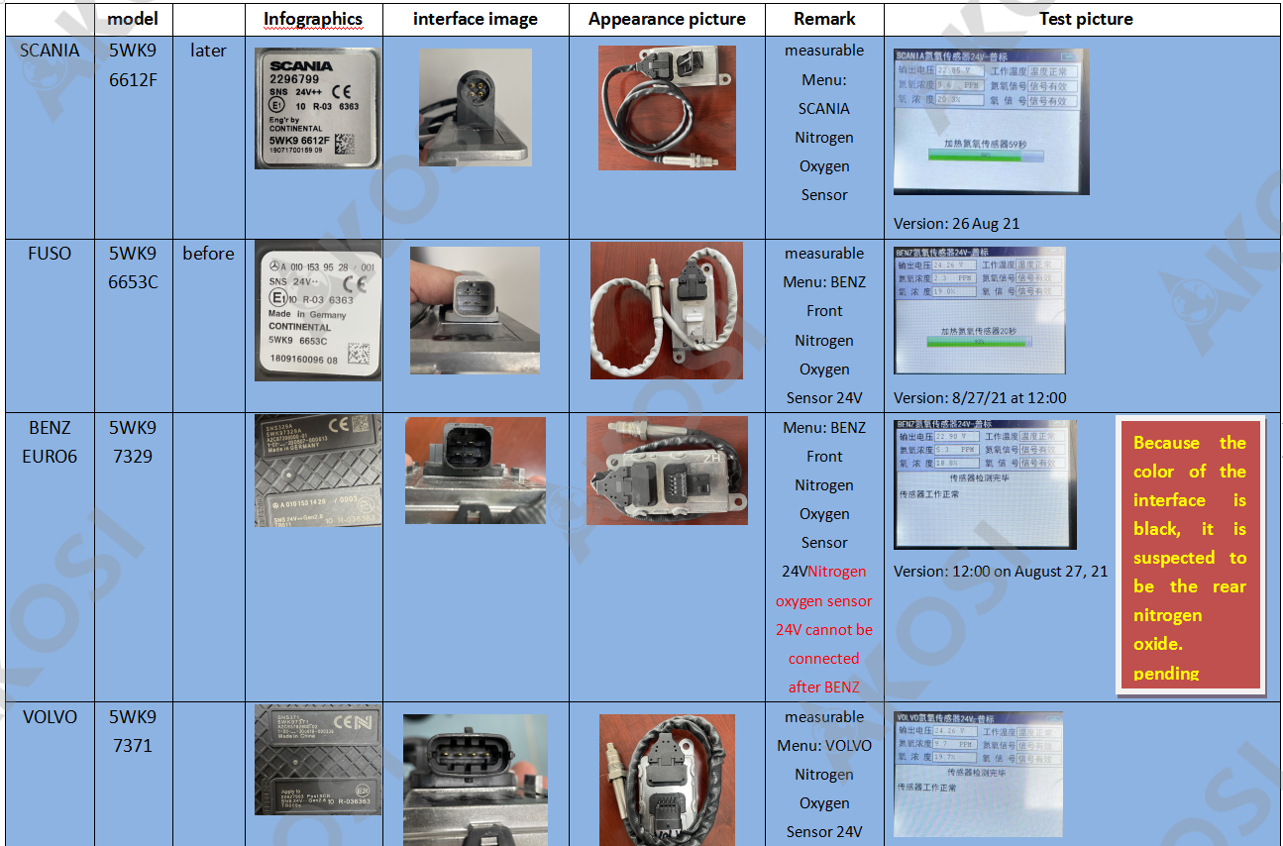Select the BENZ EURO6 black connector image
The width and height of the screenshot is (1283, 846).
[475, 471]
